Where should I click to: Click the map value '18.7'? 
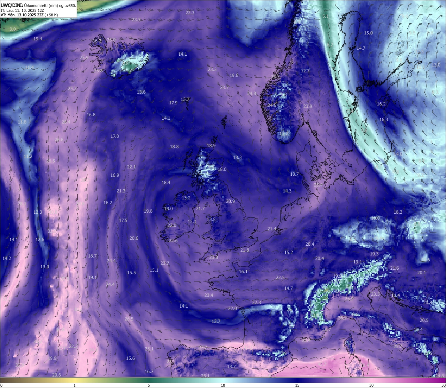[92, 256]
